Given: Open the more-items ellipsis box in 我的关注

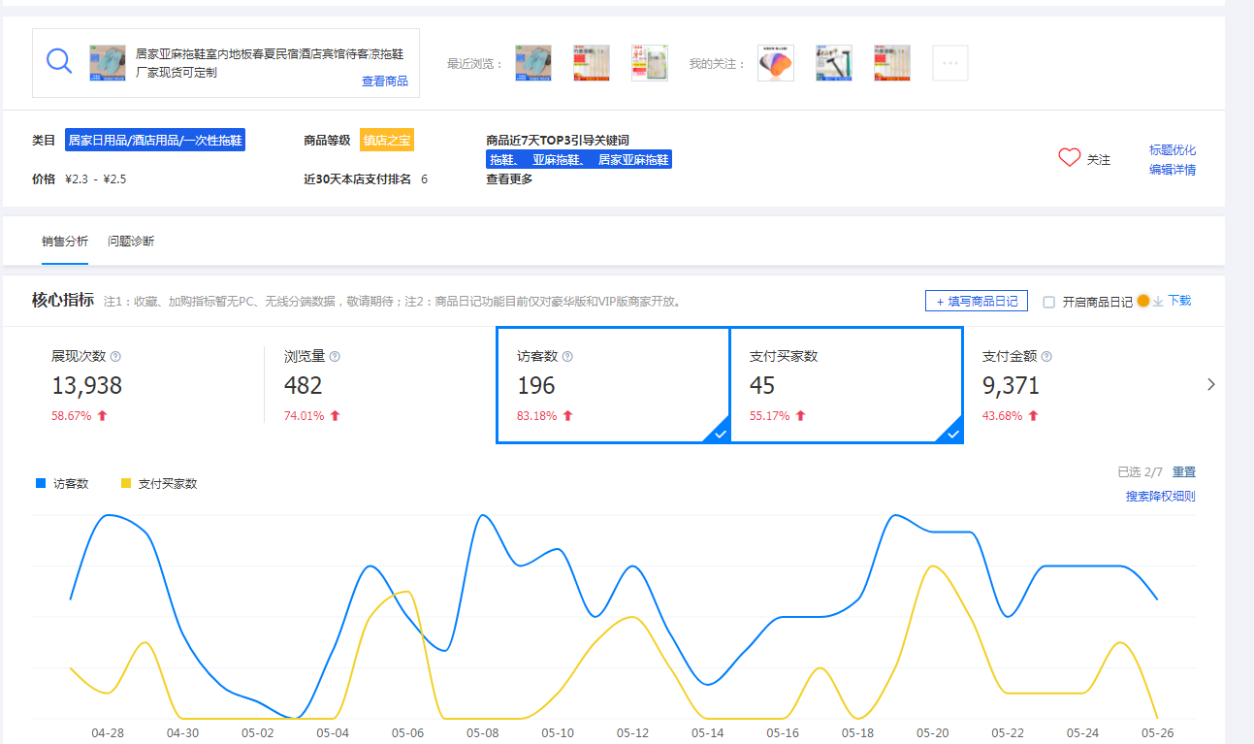Looking at the screenshot, I should 949,63.
